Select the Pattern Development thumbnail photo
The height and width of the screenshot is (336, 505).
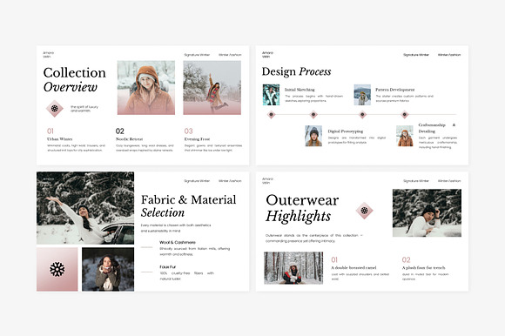point(362,95)
